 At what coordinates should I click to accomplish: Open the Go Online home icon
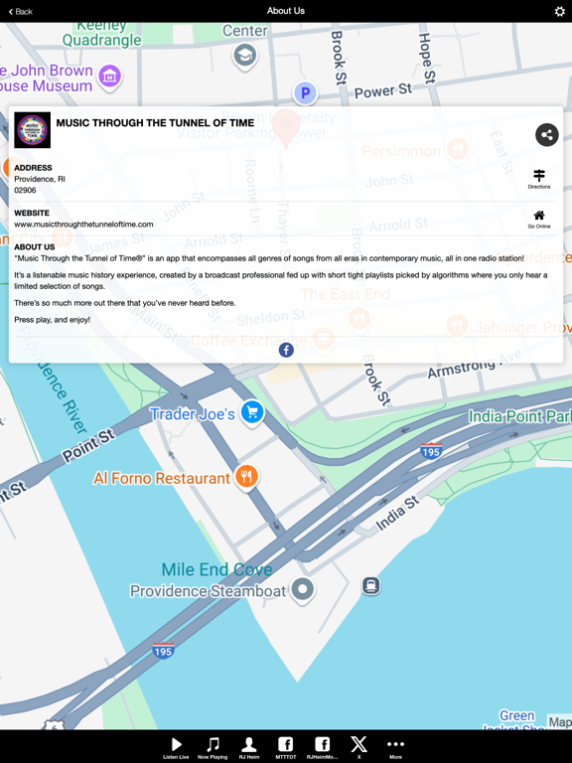point(539,219)
